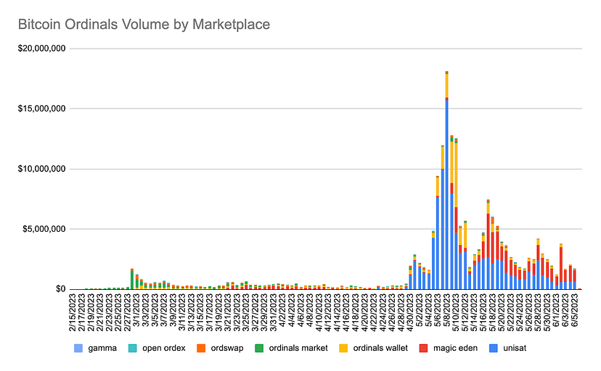601x371 pixels.
Task: Click the 4/16/2023 x-axis date label
Action: [x=346, y=312]
